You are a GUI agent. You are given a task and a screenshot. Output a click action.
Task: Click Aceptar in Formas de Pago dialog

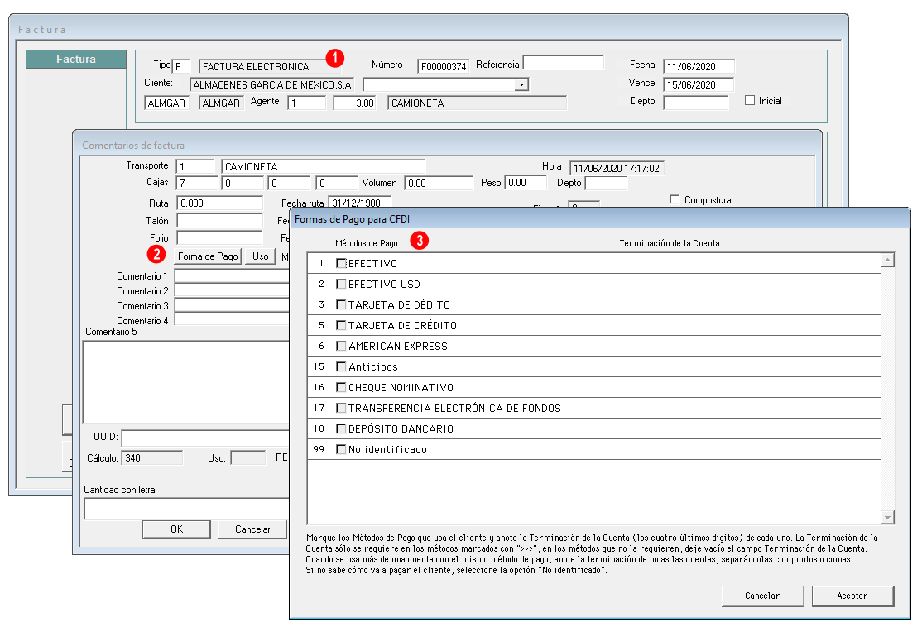point(852,596)
